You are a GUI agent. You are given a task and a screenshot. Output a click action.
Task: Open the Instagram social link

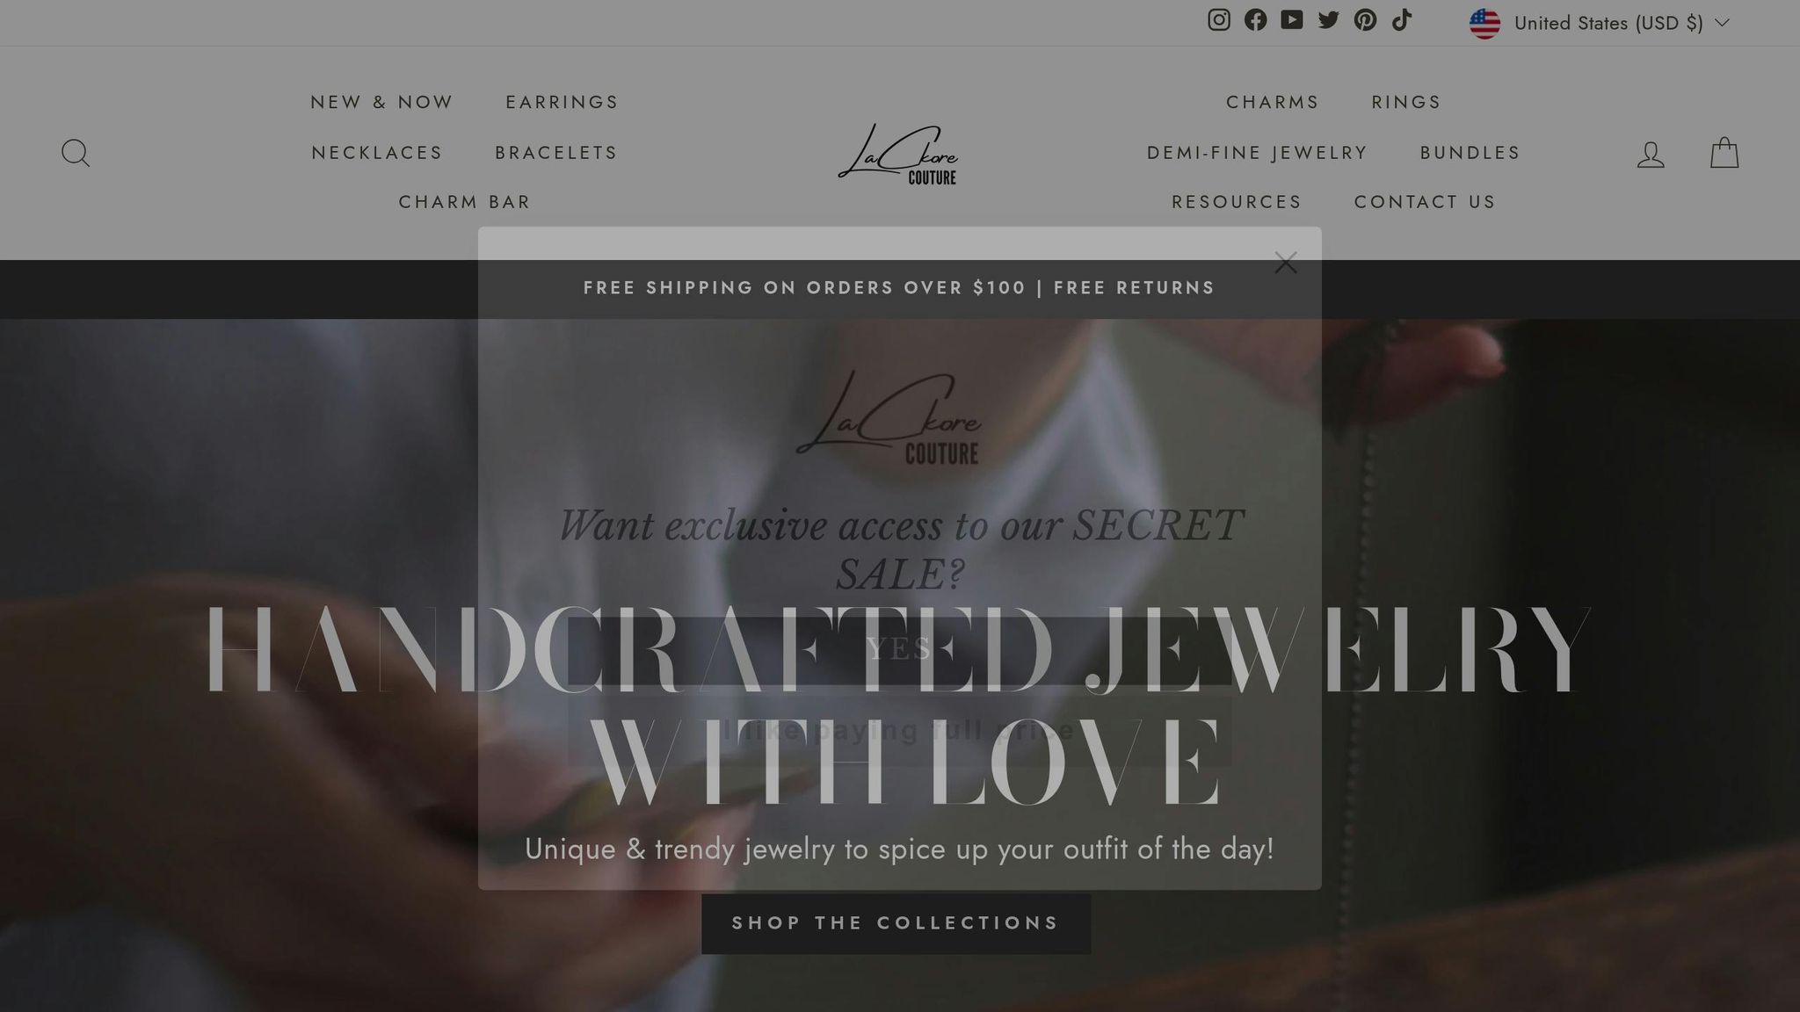click(1218, 20)
